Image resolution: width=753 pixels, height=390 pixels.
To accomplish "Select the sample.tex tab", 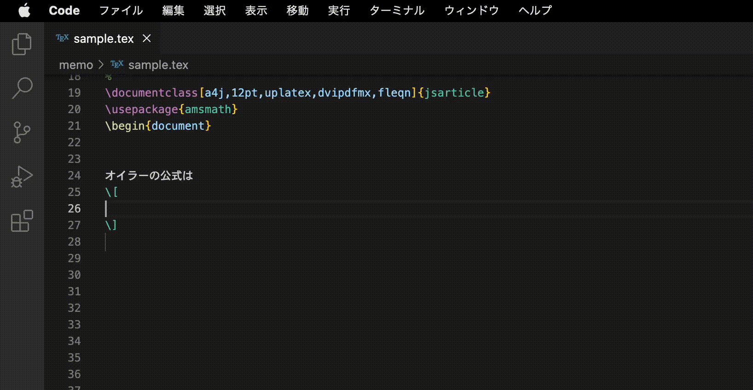I will (104, 39).
